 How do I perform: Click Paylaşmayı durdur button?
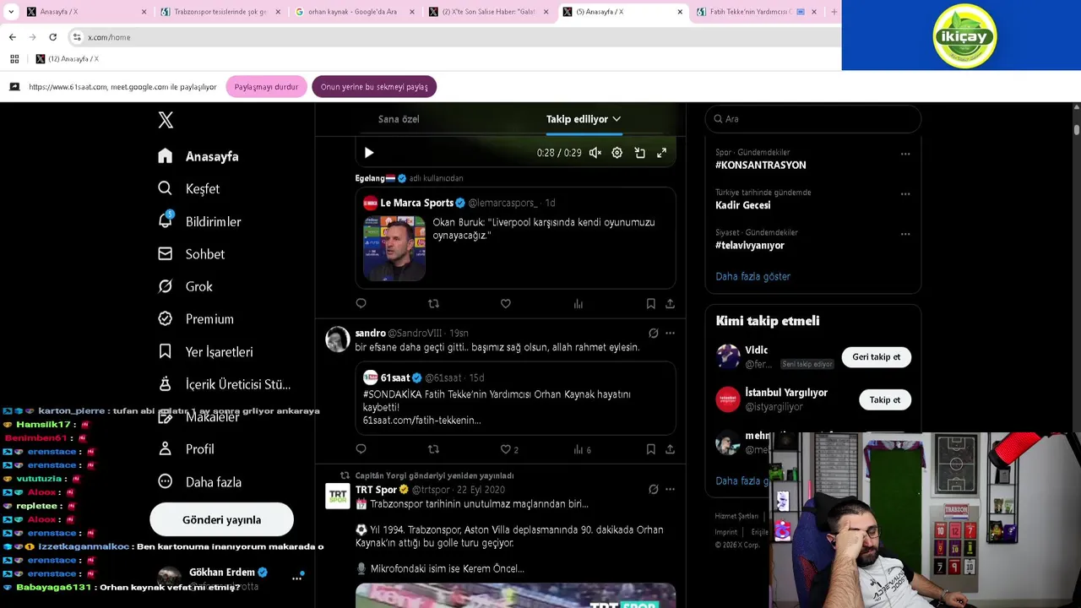point(266,87)
